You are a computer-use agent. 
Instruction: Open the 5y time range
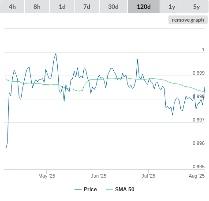[x=196, y=7]
